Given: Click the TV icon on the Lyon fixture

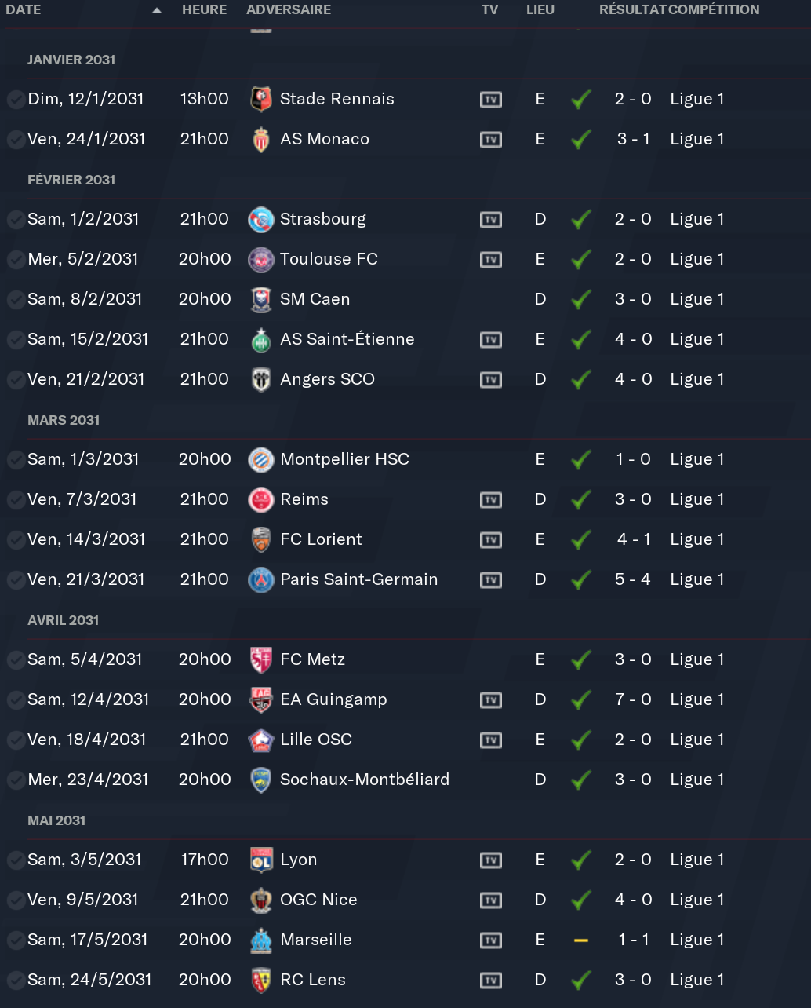Looking at the screenshot, I should [x=491, y=860].
